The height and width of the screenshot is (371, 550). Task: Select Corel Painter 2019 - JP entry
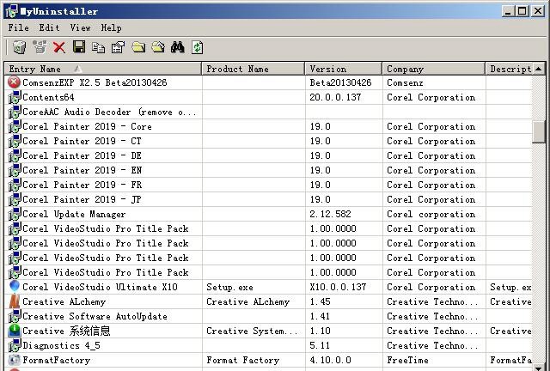coord(82,199)
